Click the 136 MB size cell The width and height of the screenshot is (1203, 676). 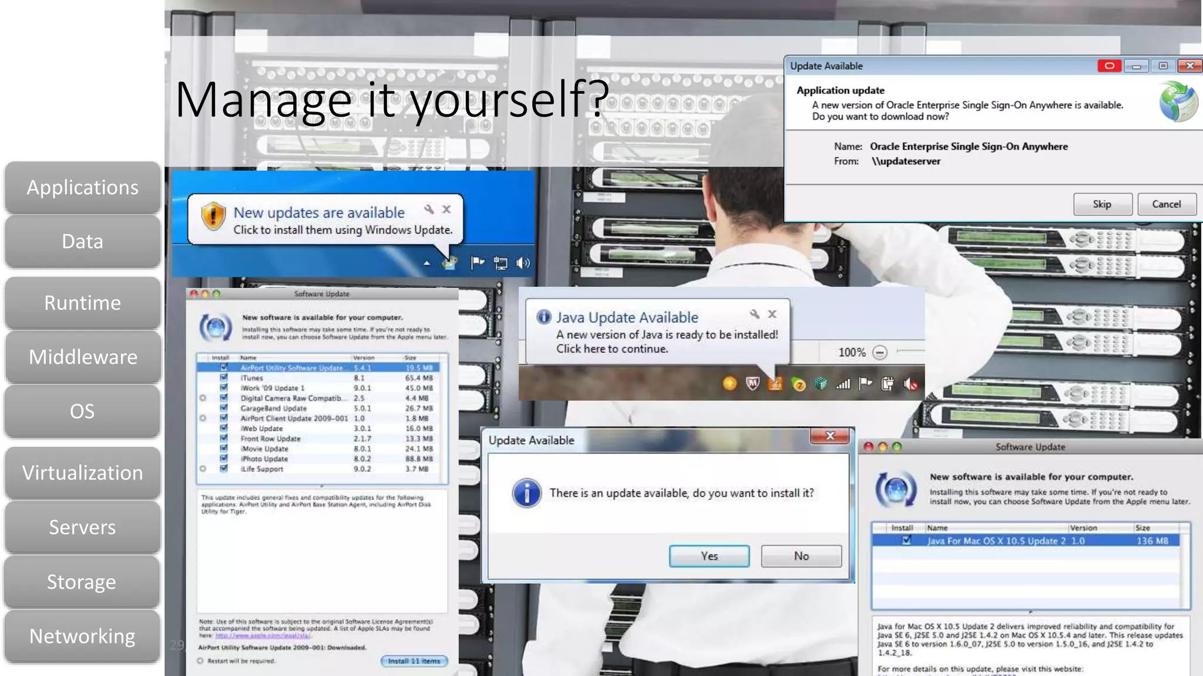click(x=1152, y=540)
